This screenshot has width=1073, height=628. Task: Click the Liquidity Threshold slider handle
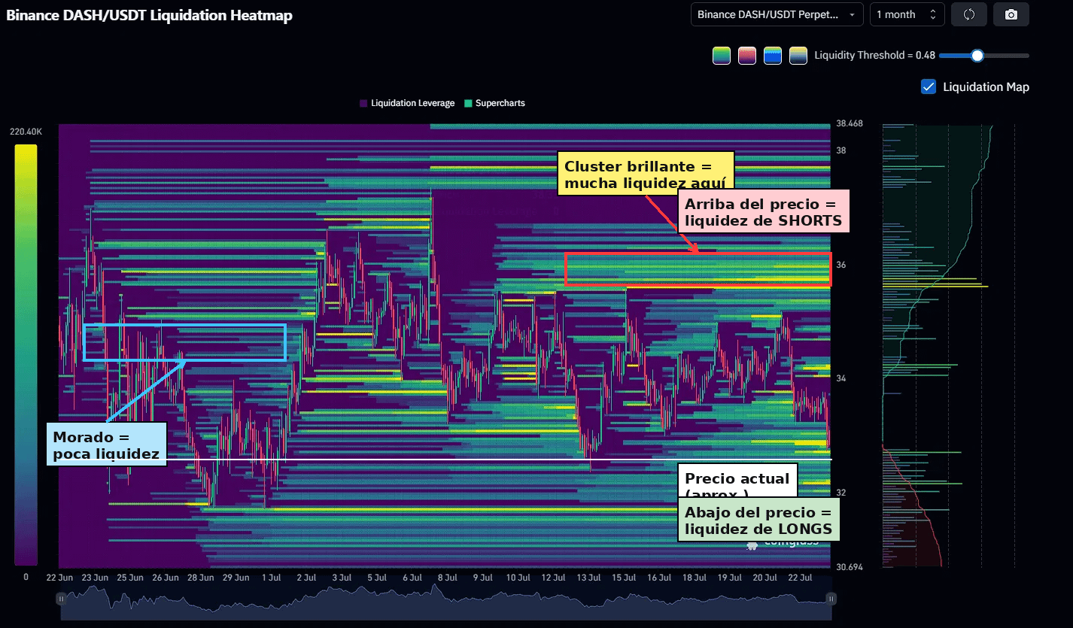point(977,56)
